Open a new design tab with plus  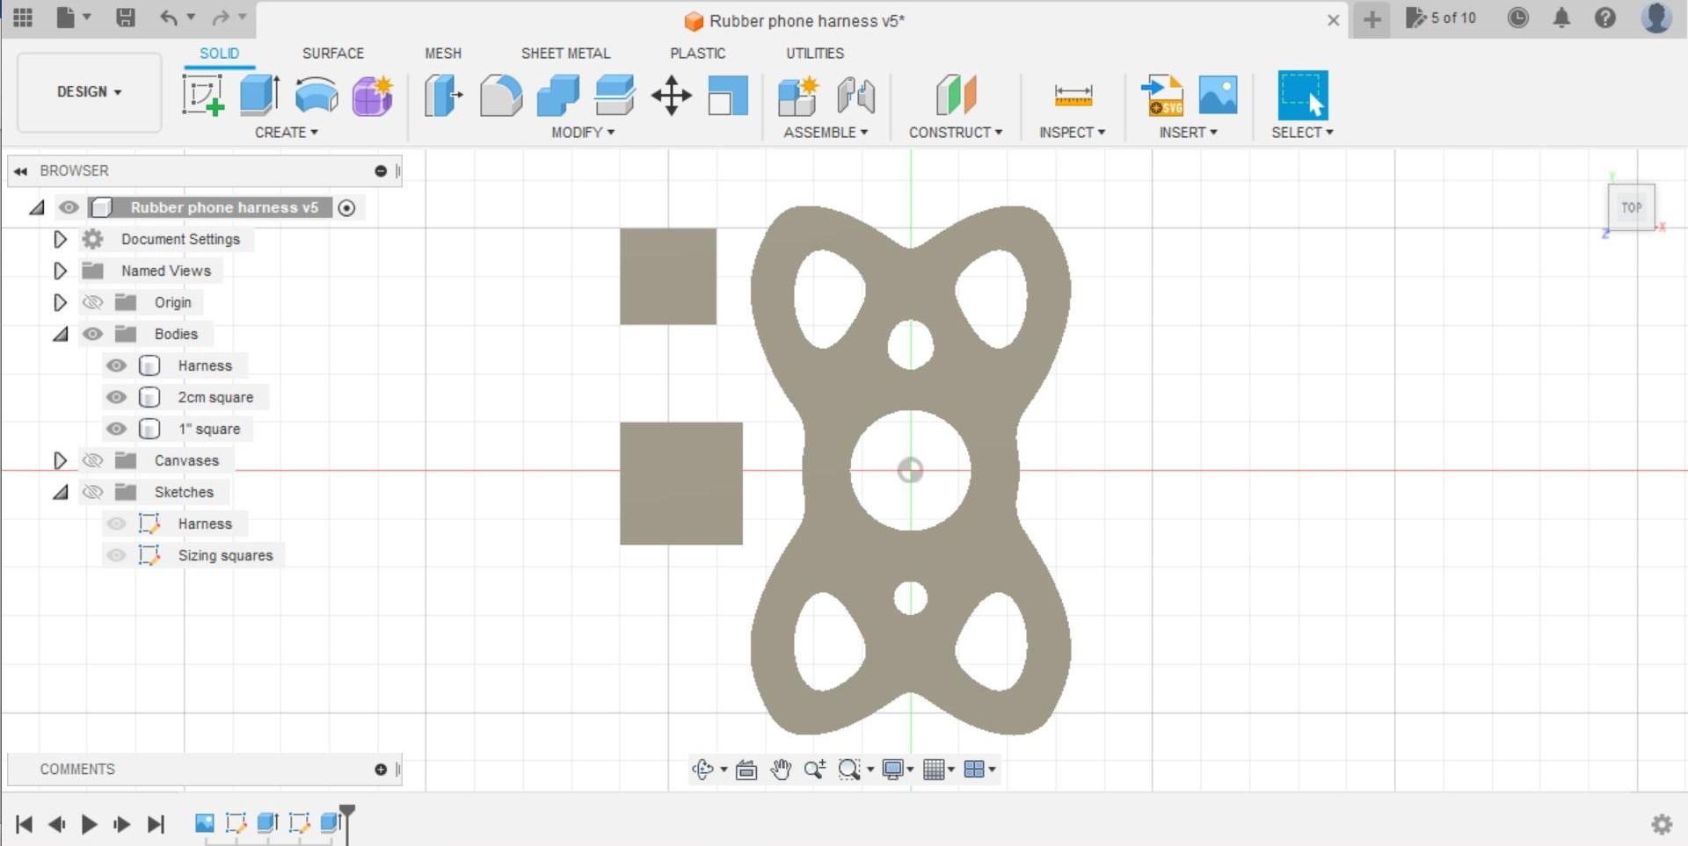[x=1371, y=19]
